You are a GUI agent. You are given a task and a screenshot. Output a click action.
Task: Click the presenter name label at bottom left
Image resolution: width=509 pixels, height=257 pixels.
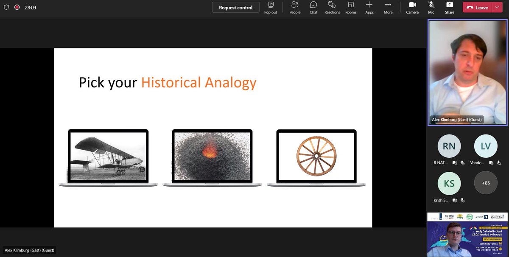[30, 250]
